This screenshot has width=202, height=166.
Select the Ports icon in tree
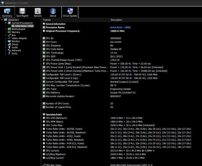click(x=9, y=53)
